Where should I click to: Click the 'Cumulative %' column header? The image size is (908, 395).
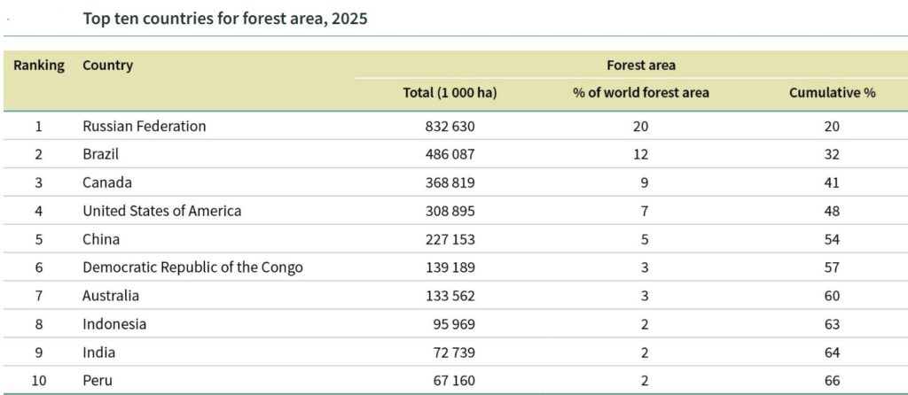pyautogui.click(x=832, y=93)
